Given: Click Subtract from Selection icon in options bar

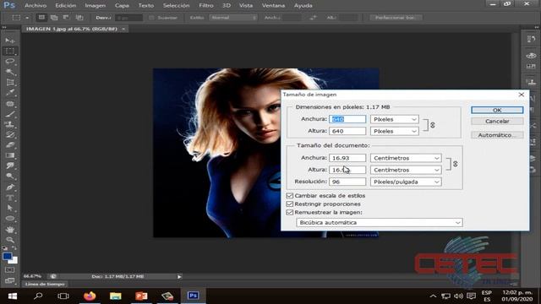Looking at the screenshot, I should pos(66,17).
